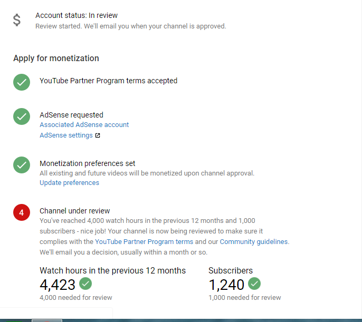Click the 'Apply for monetization' heading
Screen dimensions: 362x322
pos(56,58)
